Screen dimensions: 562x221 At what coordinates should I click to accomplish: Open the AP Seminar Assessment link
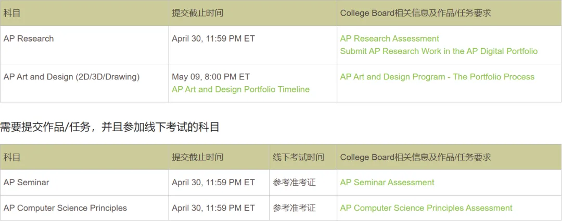pyautogui.click(x=387, y=183)
